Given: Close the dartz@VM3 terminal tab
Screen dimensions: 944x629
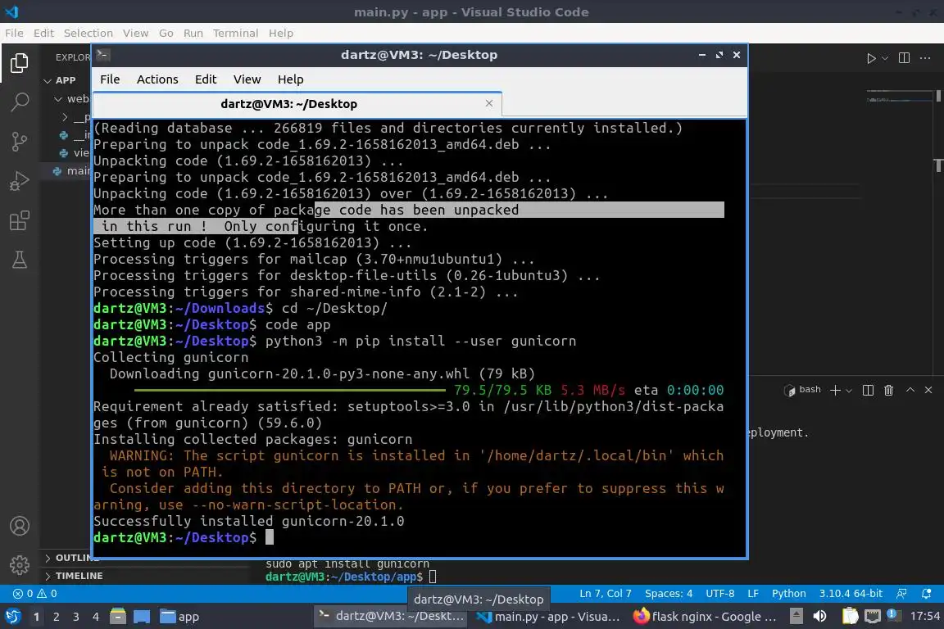Looking at the screenshot, I should tap(489, 103).
